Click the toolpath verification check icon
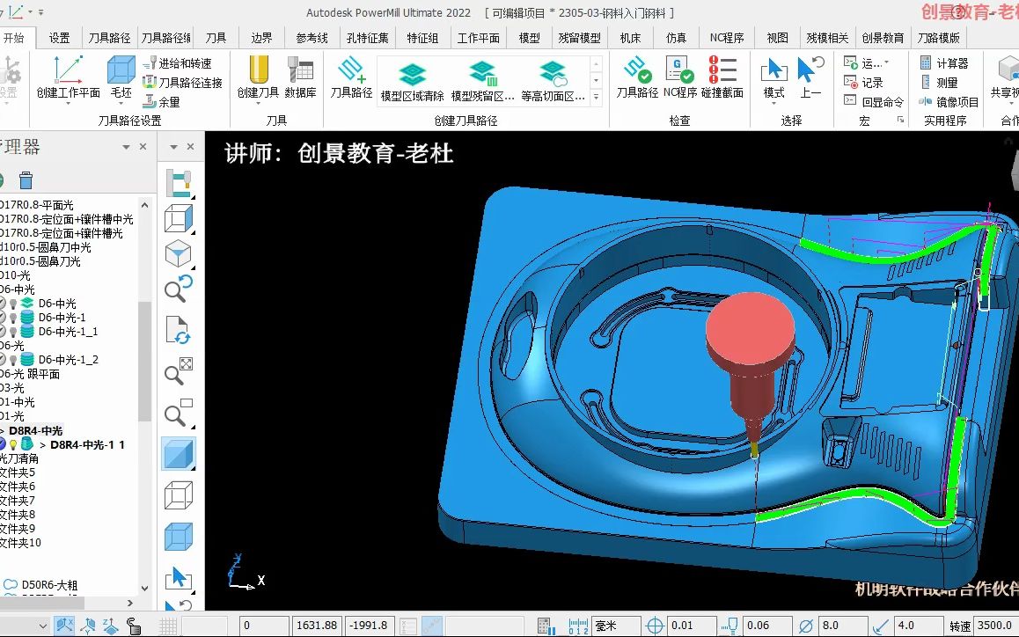 pyautogui.click(x=637, y=70)
